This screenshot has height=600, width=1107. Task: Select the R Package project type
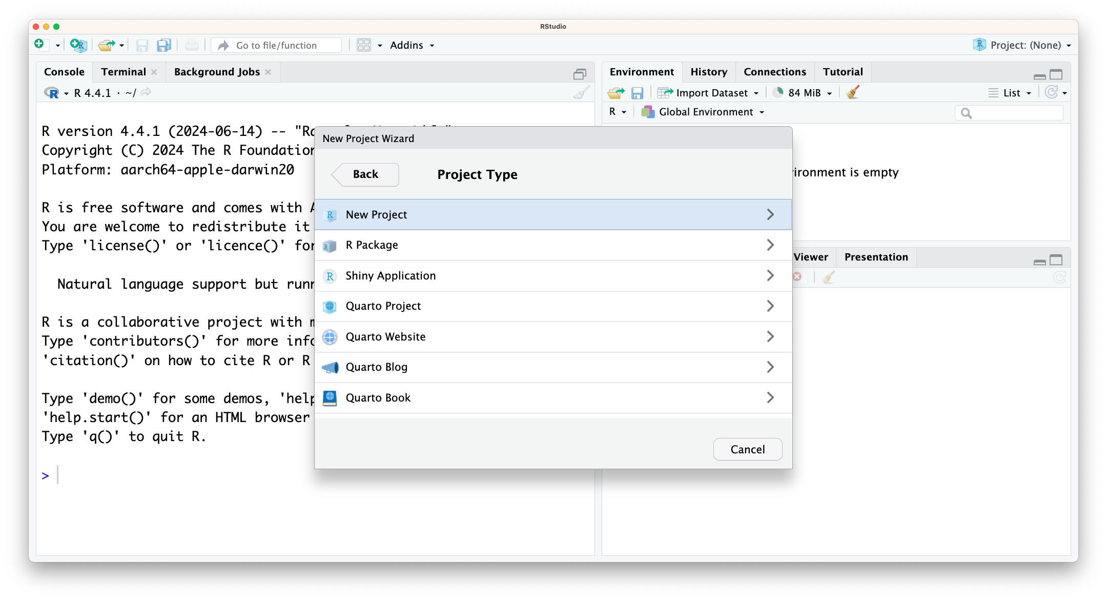[553, 245]
